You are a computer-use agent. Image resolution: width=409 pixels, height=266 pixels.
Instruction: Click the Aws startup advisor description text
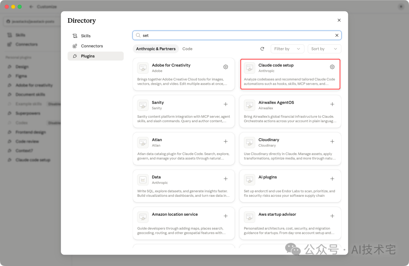coord(289,230)
